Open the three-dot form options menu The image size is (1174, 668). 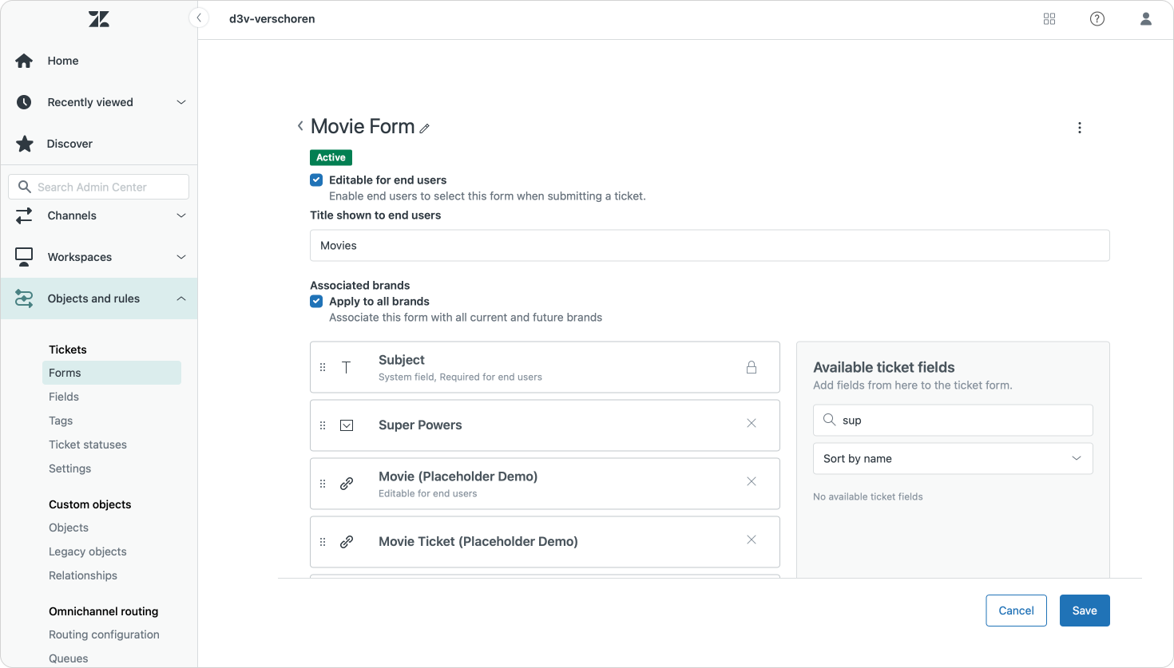[1079, 128]
